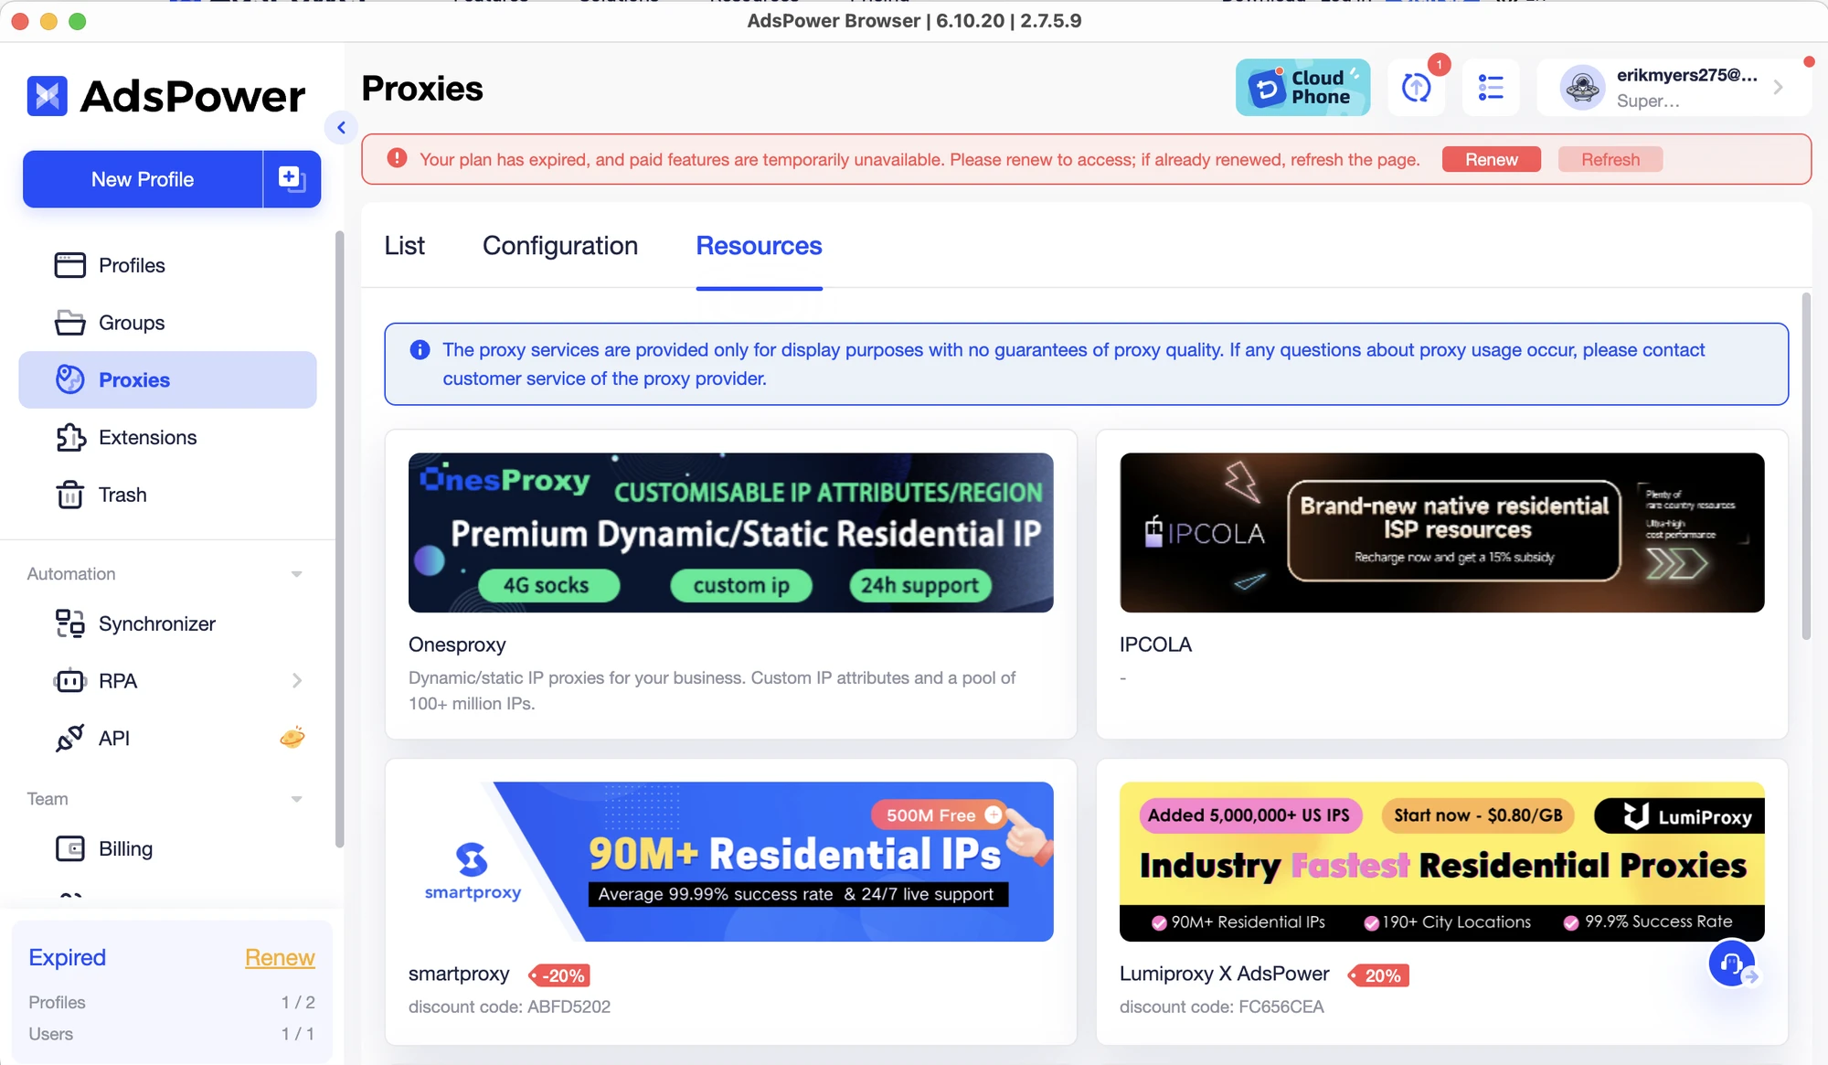
Task: Click the info icon in proxy notice
Action: tap(420, 350)
